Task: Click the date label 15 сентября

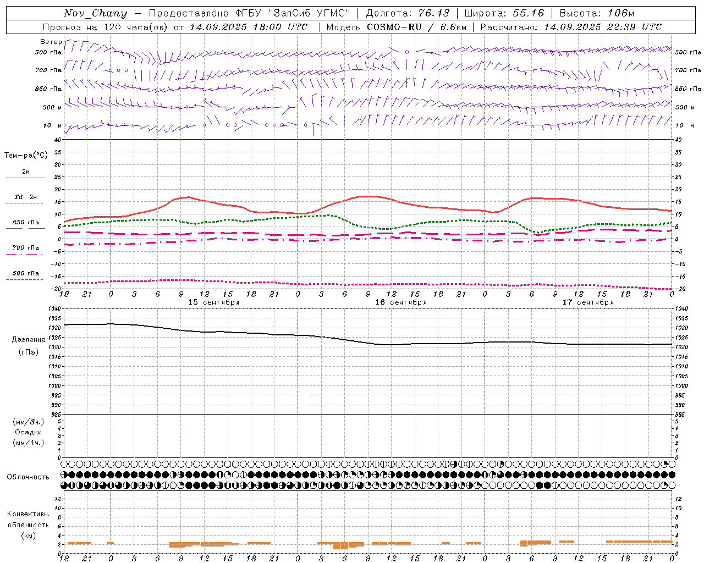Action: click(214, 302)
